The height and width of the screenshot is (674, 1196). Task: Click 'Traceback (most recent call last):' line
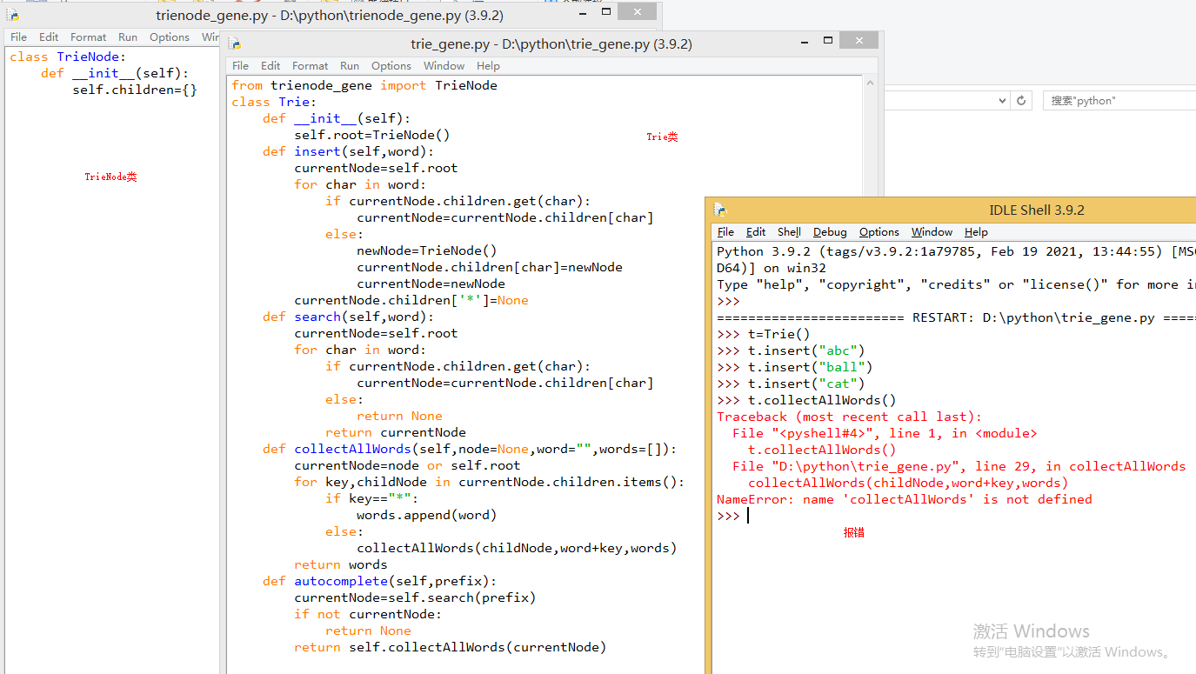pyautogui.click(x=849, y=417)
